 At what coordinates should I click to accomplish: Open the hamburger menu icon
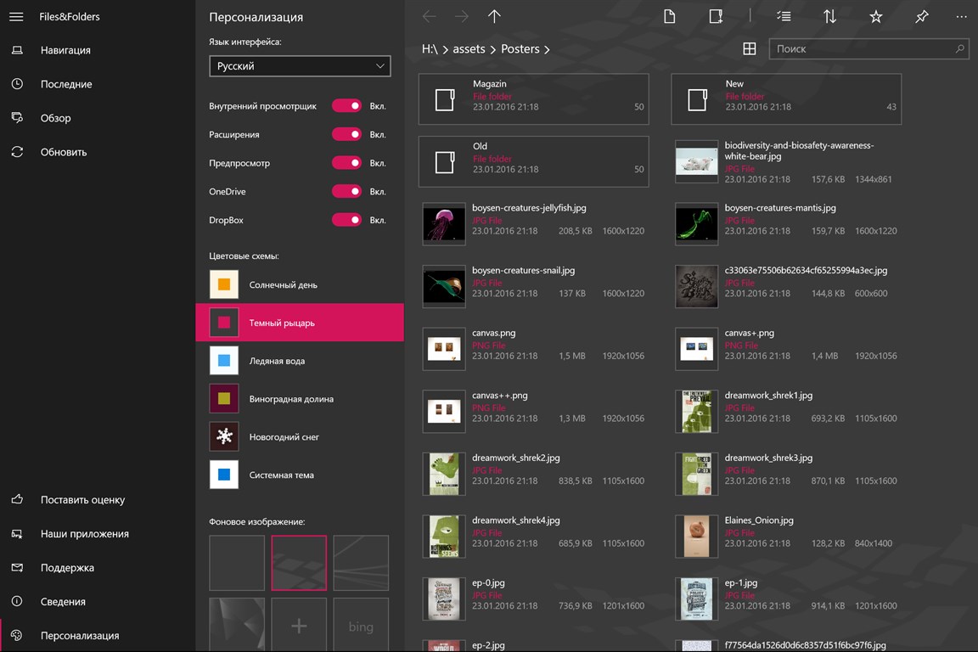pyautogui.click(x=16, y=16)
